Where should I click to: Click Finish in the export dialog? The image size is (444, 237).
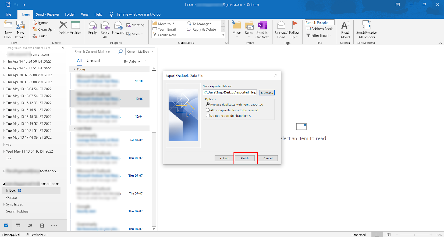click(x=245, y=158)
